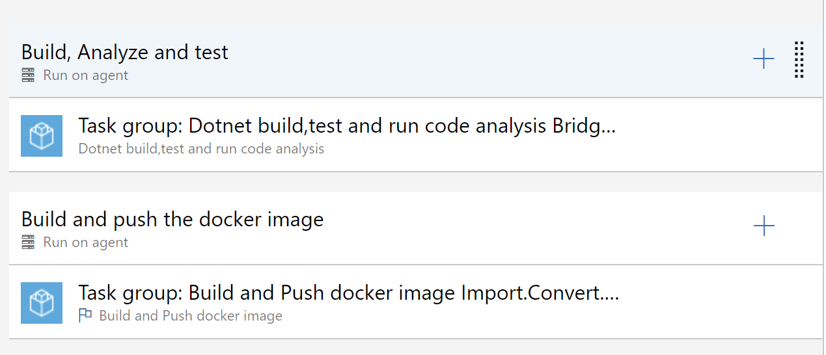Select the Build and push the docker image job title
The width and height of the screenshot is (826, 355).
172,219
